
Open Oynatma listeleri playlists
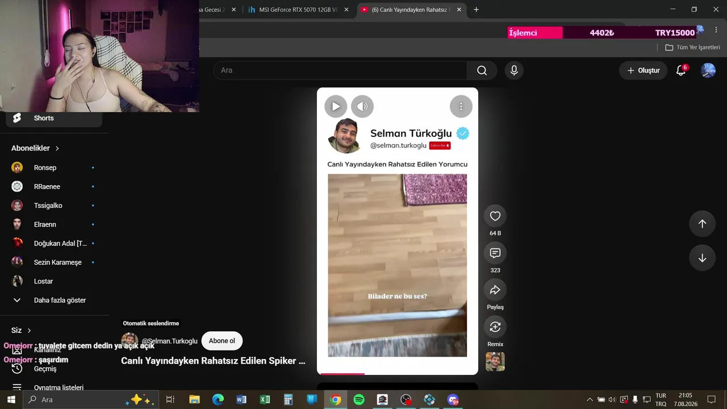[54, 387]
